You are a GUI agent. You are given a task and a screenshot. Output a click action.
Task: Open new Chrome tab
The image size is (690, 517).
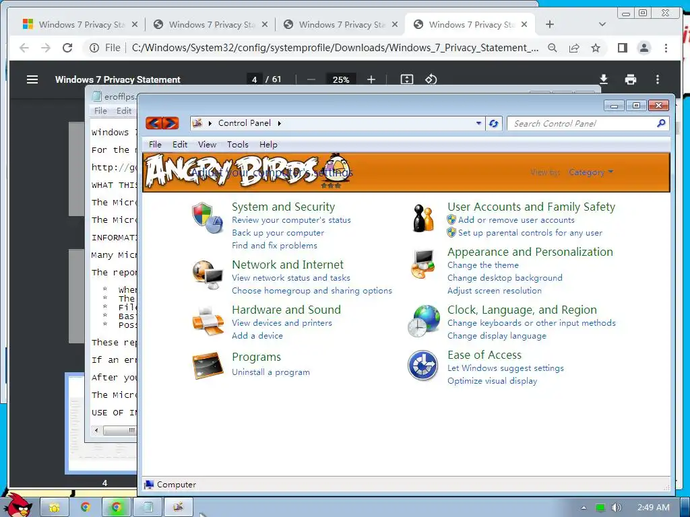click(x=550, y=24)
